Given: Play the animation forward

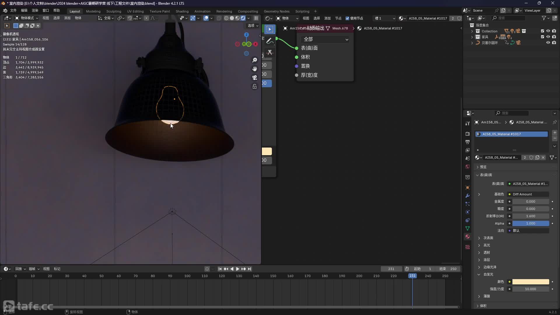Looking at the screenshot, I should coord(237,269).
